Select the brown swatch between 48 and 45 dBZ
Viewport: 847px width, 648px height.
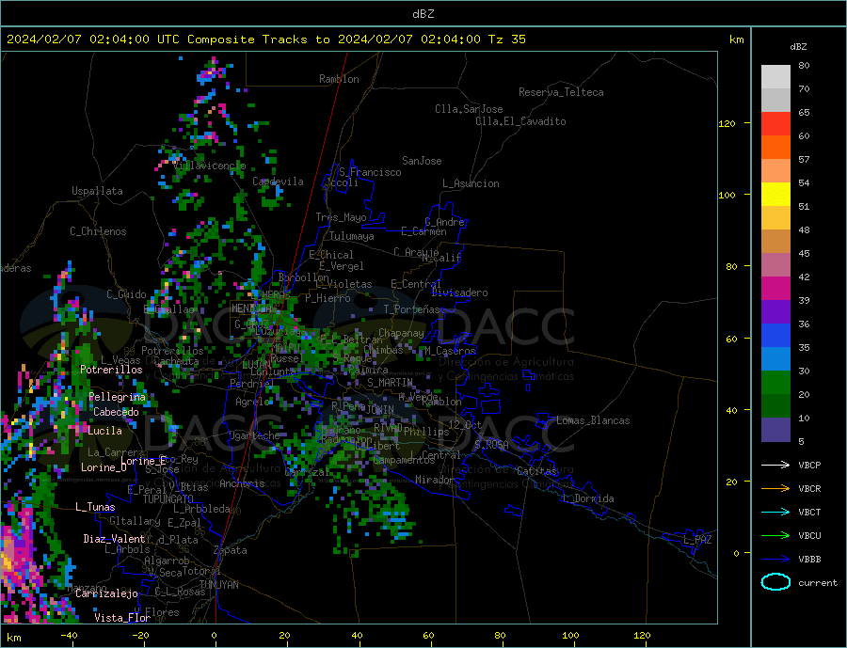(775, 242)
